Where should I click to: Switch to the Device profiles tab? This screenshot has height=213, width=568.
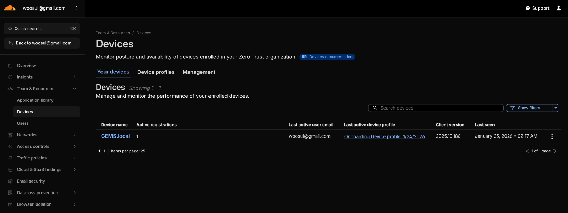(156, 72)
